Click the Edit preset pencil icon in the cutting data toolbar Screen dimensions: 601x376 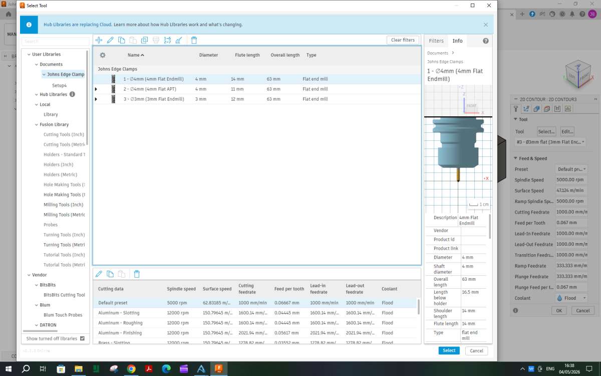pos(99,274)
